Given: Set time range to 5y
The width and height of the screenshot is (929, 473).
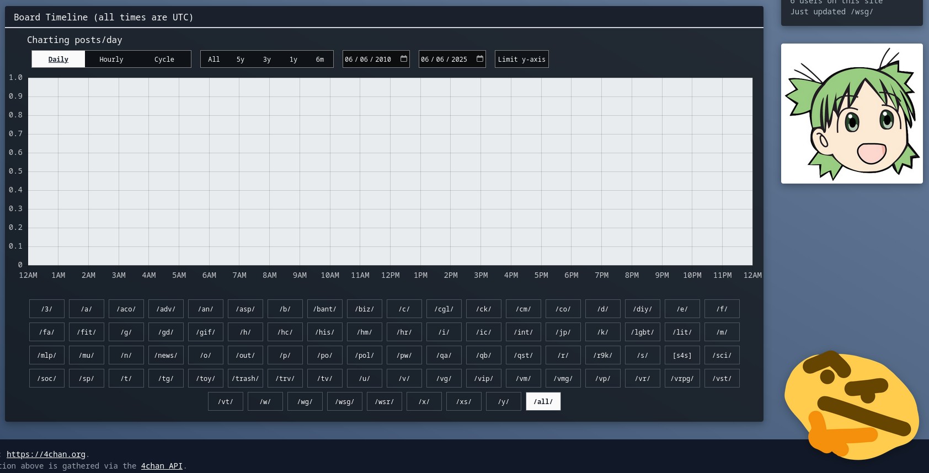Looking at the screenshot, I should coord(241,59).
